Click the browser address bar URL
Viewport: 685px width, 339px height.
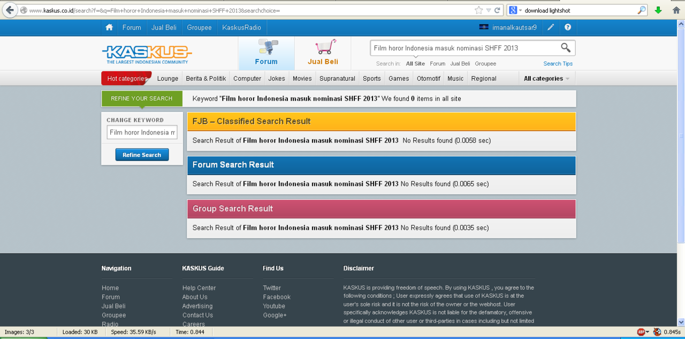(x=155, y=10)
